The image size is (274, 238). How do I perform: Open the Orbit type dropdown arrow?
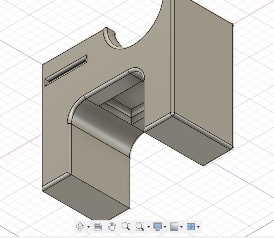click(88, 227)
